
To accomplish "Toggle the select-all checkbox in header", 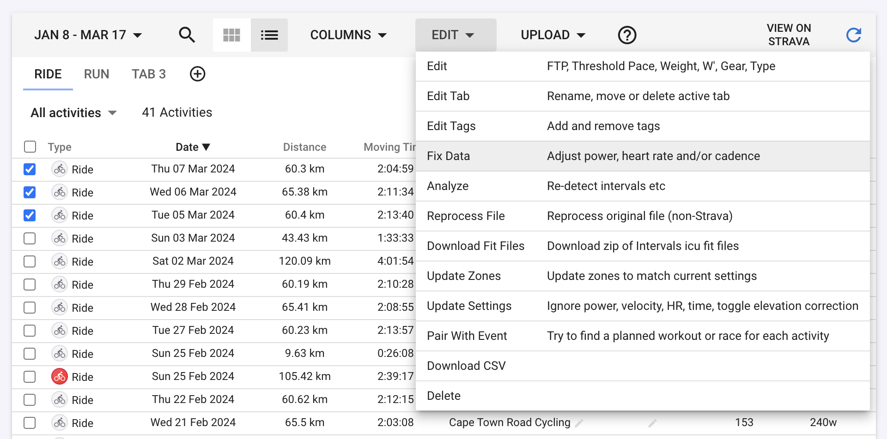I will tap(30, 147).
